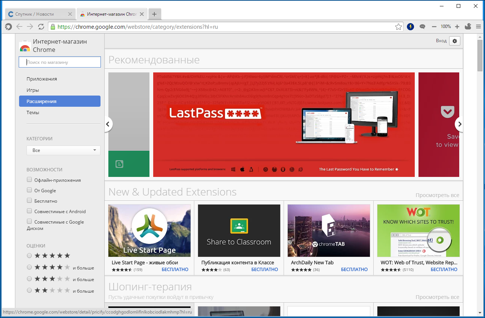Viewport: 485px width, 318px height.
Task: Expand the Все categories dropdown
Action: tap(64, 150)
